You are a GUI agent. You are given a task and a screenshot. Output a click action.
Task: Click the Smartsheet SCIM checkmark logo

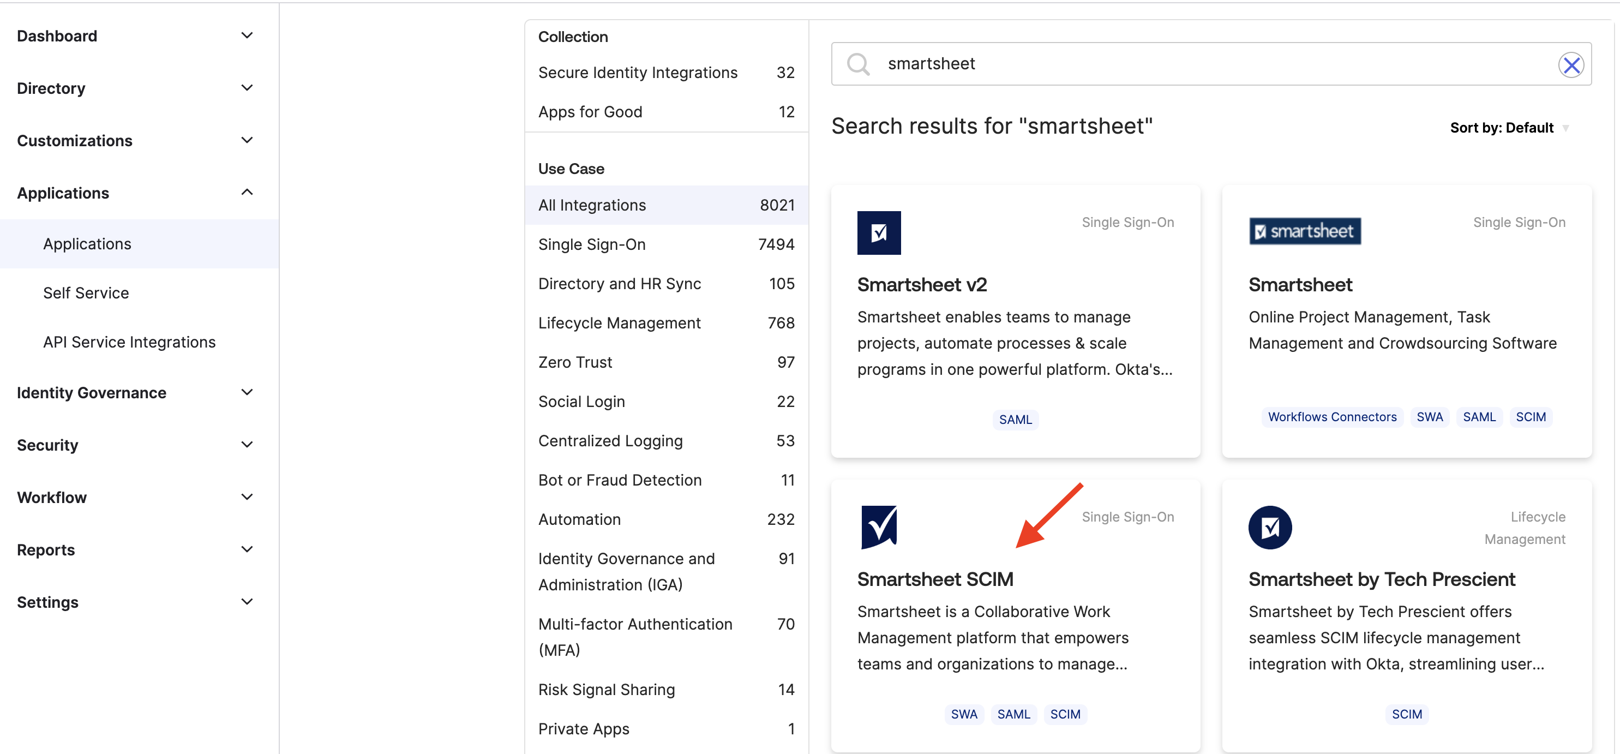click(x=879, y=527)
